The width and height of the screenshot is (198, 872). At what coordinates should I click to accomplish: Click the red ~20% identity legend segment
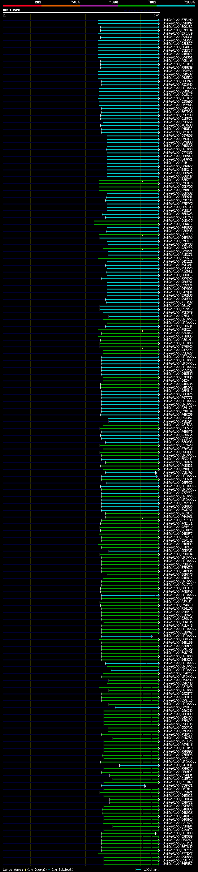(x=22, y=6)
